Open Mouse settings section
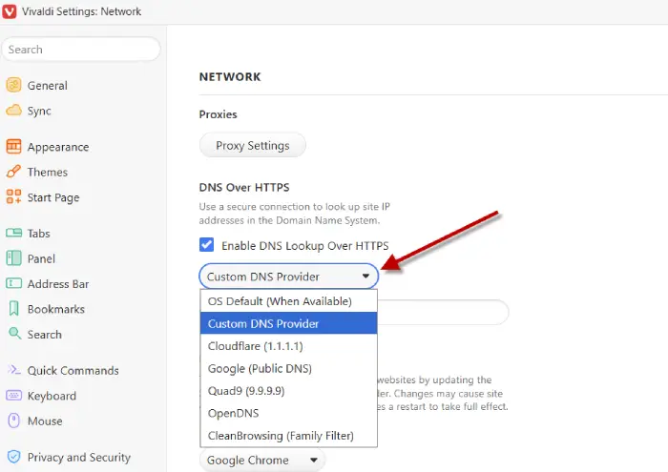The image size is (668, 472). click(45, 421)
